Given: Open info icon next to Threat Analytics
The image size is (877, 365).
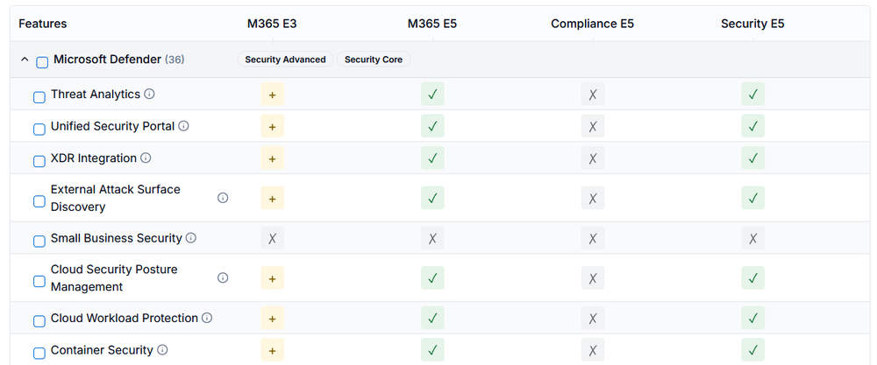Looking at the screenshot, I should 149,94.
